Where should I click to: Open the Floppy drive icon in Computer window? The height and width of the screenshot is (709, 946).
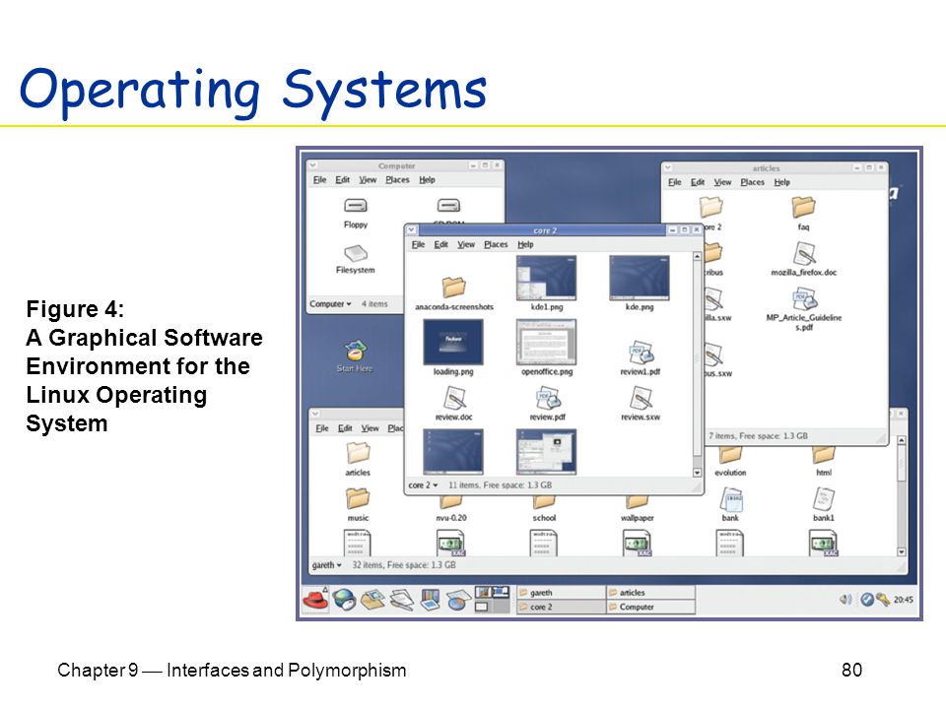pyautogui.click(x=356, y=206)
